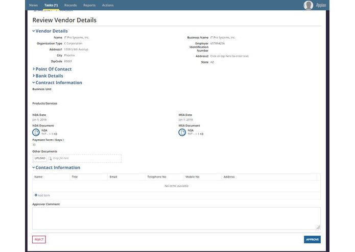Open the user avatar profile icon

pos(308,5)
